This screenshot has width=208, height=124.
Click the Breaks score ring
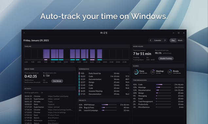(170, 72)
